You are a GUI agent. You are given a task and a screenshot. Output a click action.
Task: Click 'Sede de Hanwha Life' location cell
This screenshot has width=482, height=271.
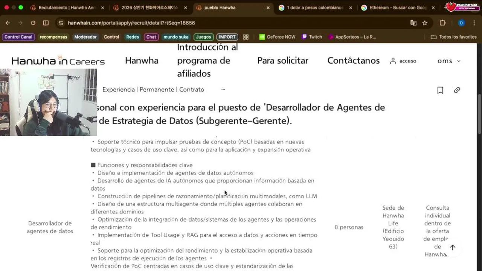click(393, 227)
